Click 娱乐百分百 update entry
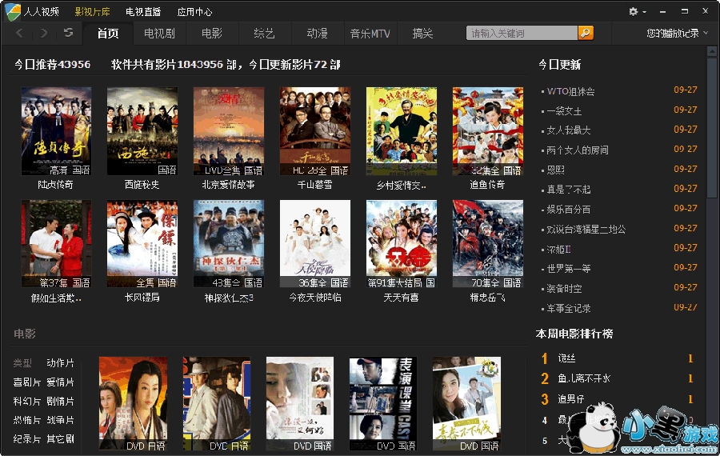The width and height of the screenshot is (720, 456). click(569, 210)
